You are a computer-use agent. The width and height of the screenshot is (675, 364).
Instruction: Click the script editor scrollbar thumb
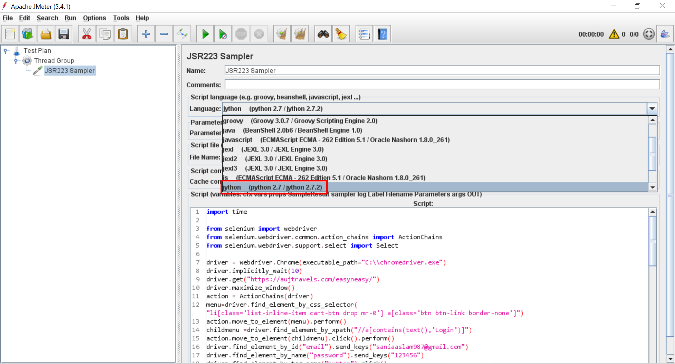(652, 241)
